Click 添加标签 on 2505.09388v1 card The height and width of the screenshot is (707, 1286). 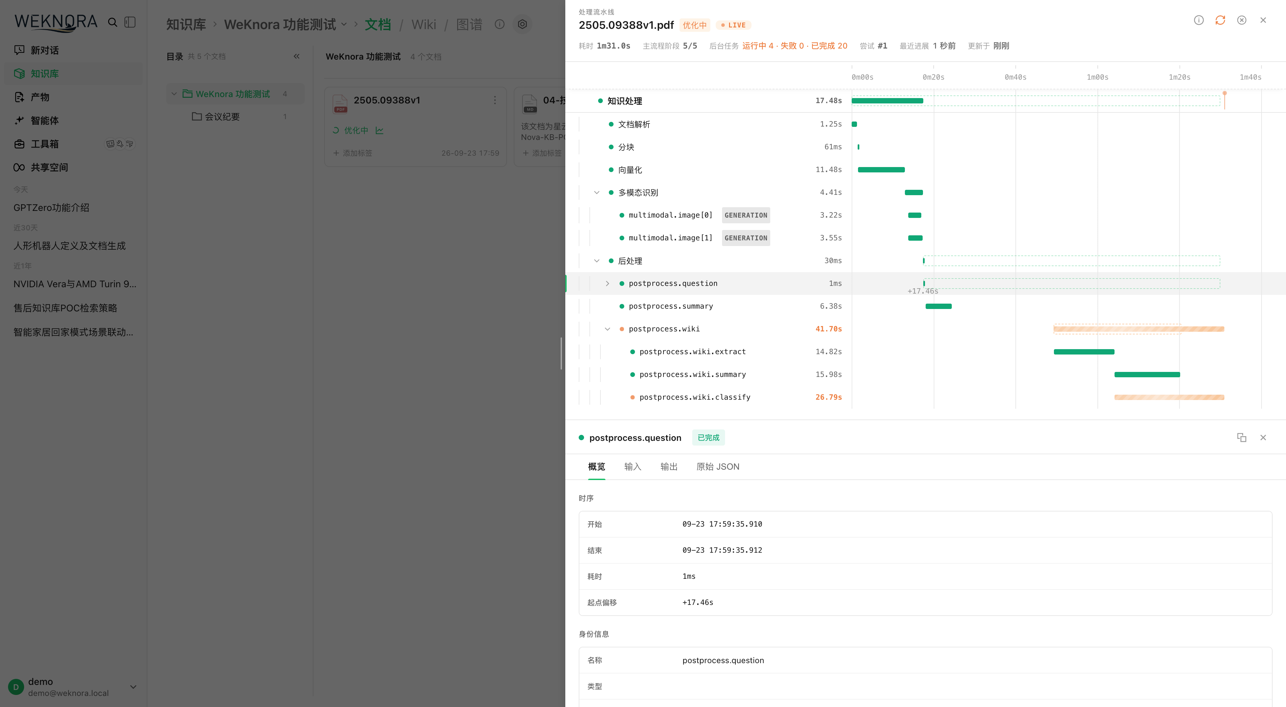[352, 153]
